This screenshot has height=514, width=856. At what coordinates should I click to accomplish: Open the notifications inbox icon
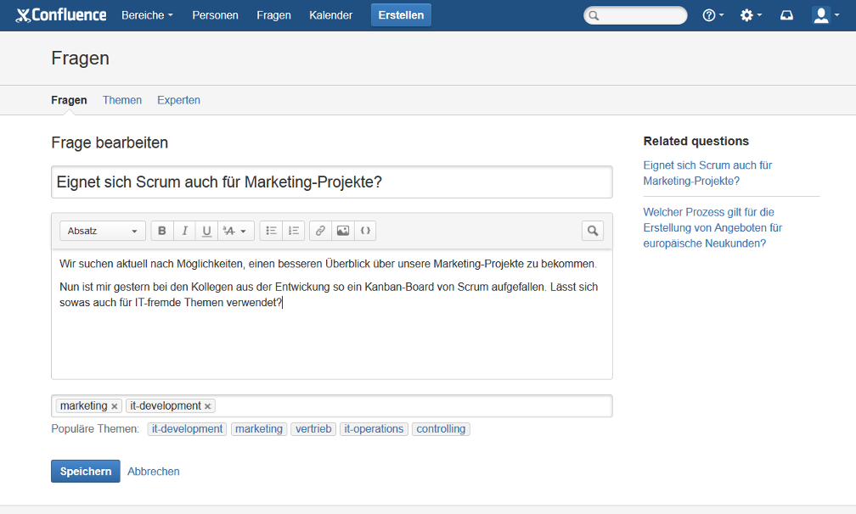pyautogui.click(x=786, y=15)
